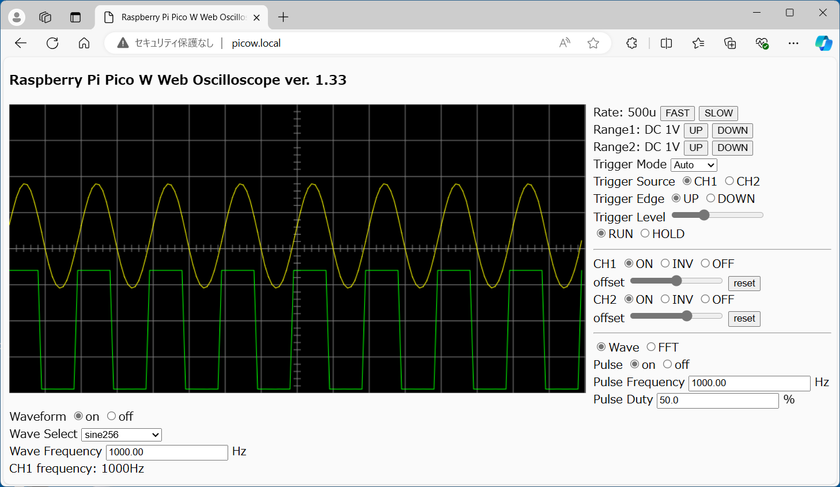The height and width of the screenshot is (487, 840).
Task: Click the Pulse Duty input field
Action: pyautogui.click(x=718, y=401)
